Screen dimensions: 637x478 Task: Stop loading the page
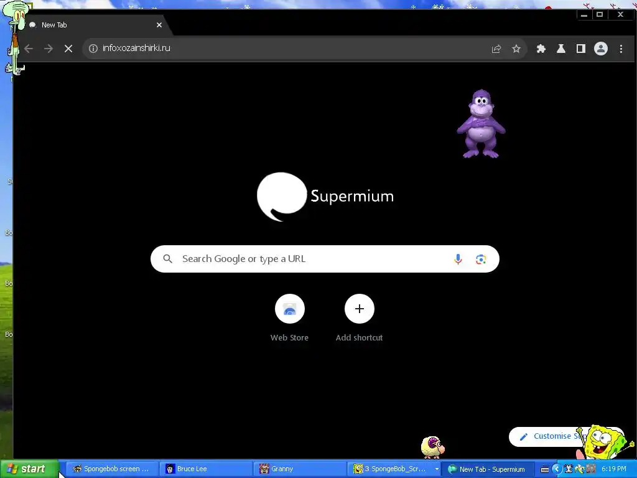tap(68, 49)
